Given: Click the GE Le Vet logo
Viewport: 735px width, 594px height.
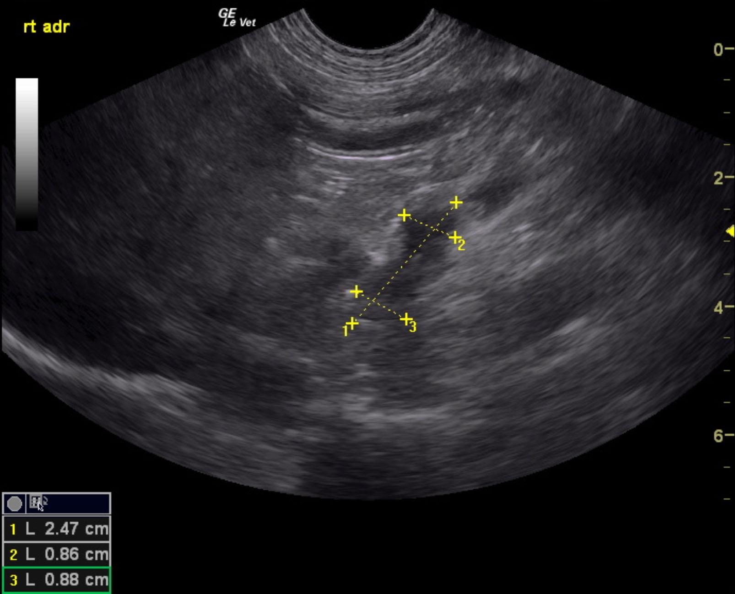Looking at the screenshot, I should (236, 18).
